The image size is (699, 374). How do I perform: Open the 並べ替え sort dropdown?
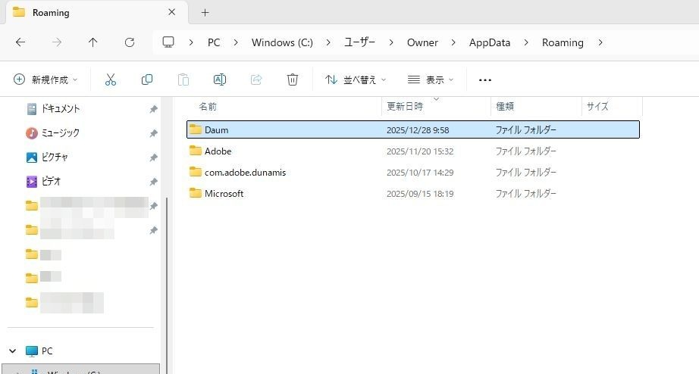(x=356, y=79)
